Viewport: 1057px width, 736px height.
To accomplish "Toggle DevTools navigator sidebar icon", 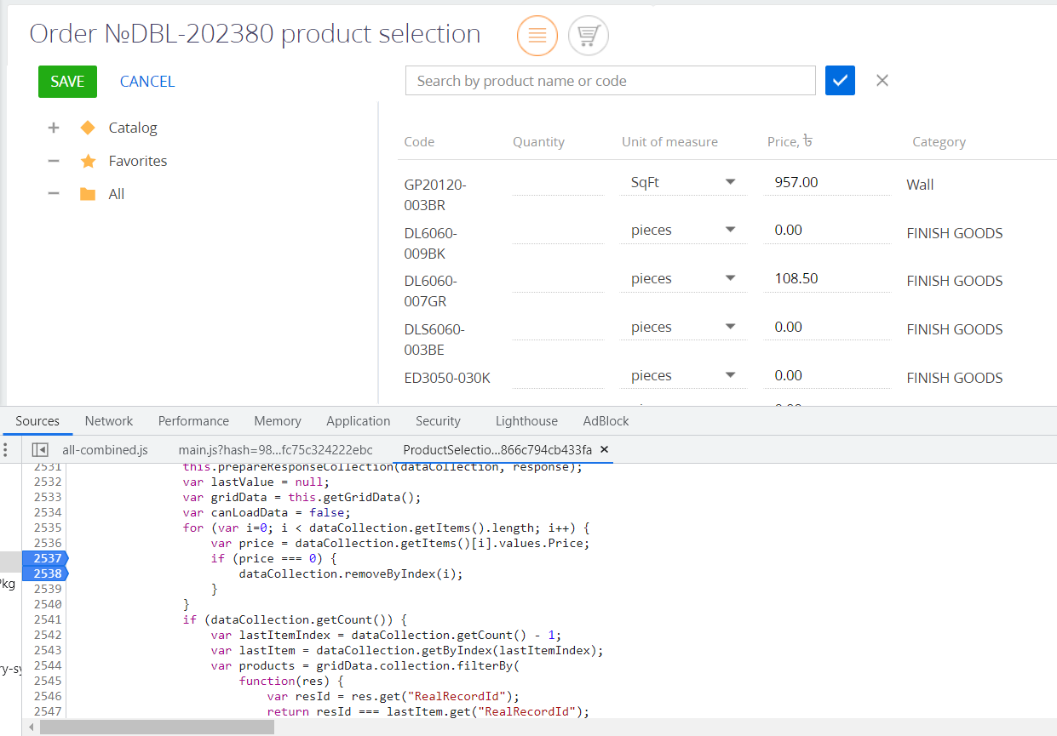I will pyautogui.click(x=39, y=449).
